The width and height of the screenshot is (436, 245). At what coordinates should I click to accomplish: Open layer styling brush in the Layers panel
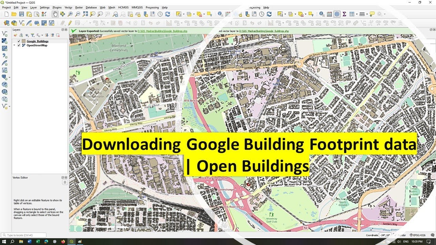15,35
